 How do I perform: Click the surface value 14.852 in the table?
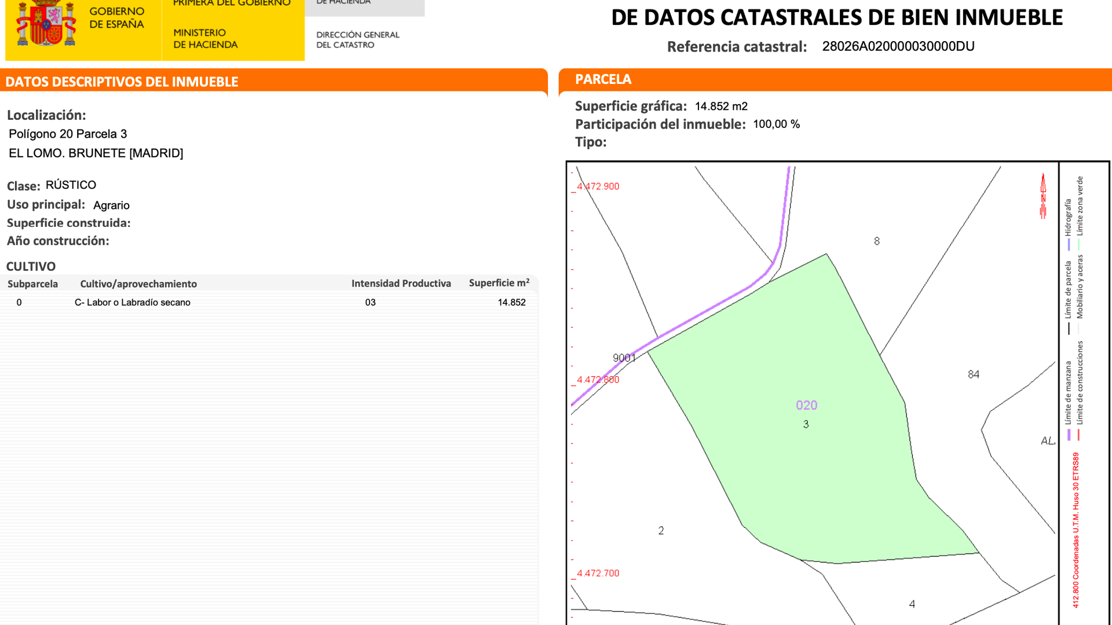click(x=511, y=303)
